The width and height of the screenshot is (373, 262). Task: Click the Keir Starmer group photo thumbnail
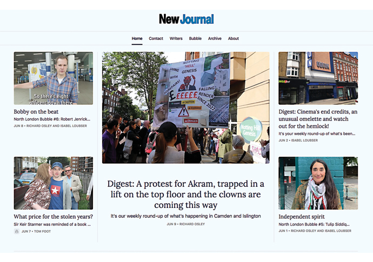53,183
